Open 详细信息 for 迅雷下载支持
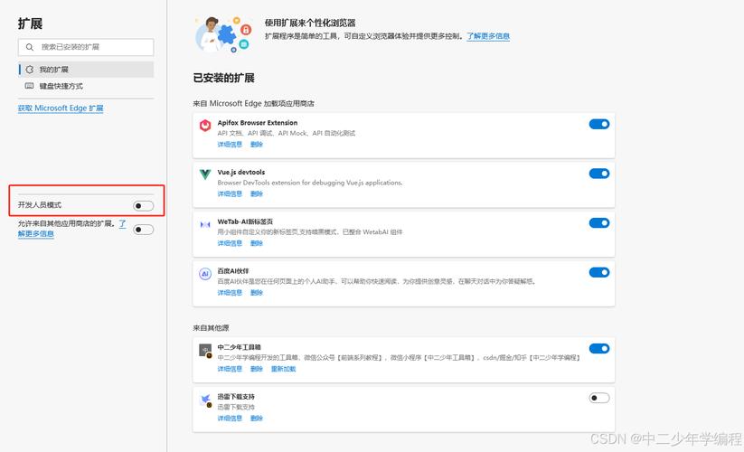Image resolution: width=744 pixels, height=452 pixels. (x=230, y=418)
